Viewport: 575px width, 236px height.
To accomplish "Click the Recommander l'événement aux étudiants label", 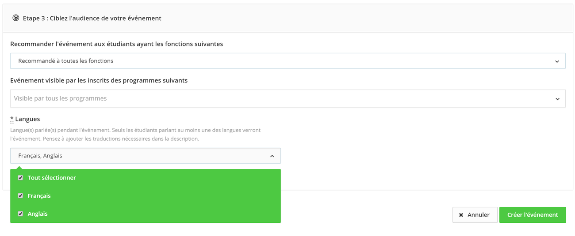I will click(x=116, y=44).
